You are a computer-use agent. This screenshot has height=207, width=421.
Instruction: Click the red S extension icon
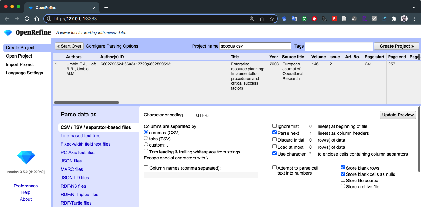point(334,19)
